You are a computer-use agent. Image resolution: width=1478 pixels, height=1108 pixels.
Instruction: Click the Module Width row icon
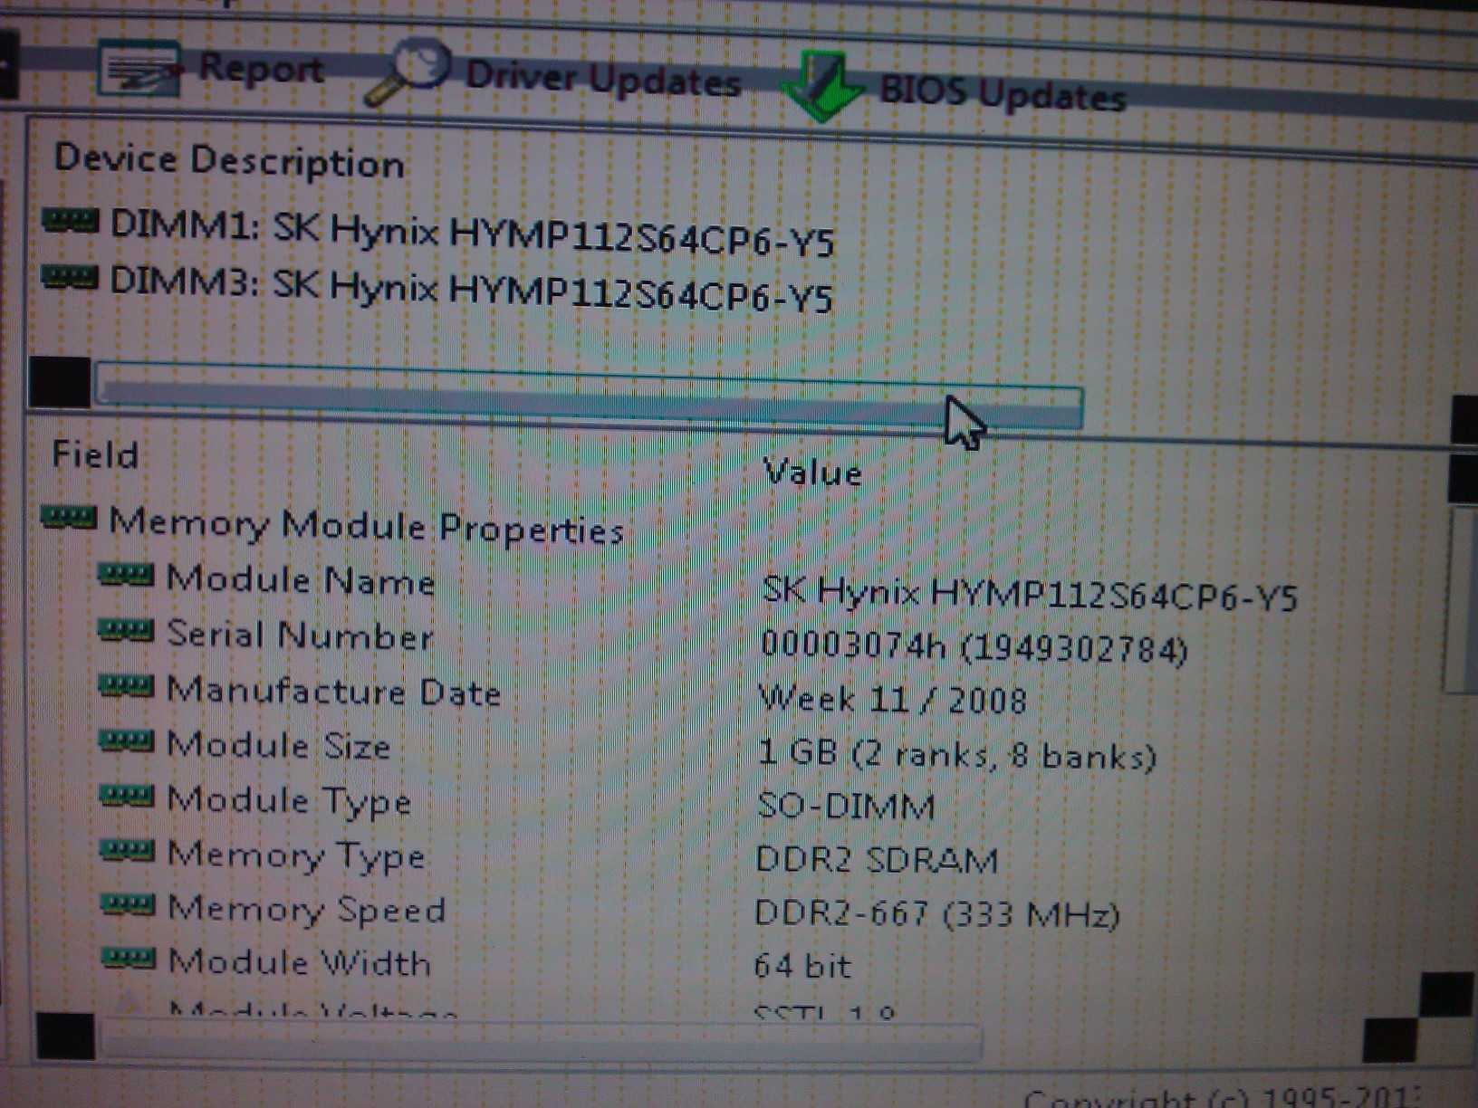tap(129, 957)
